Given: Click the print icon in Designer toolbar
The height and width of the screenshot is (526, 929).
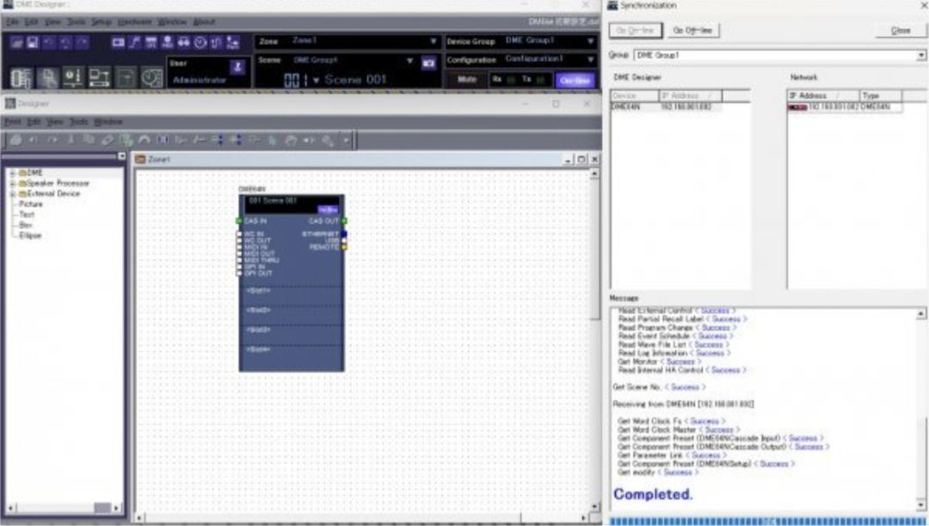Looking at the screenshot, I should (16, 140).
